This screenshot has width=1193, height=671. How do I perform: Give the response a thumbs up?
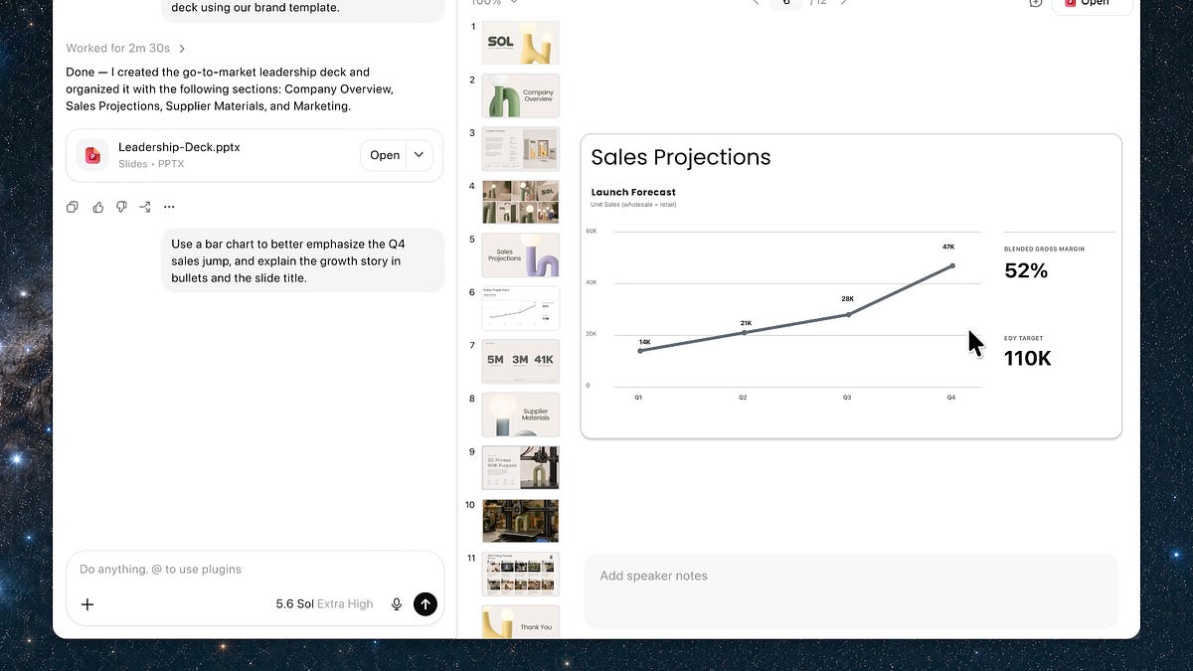(97, 207)
